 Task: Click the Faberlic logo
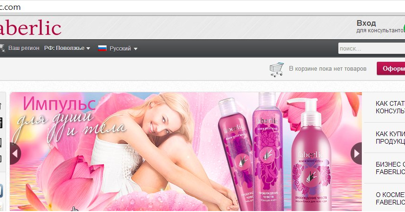click(31, 27)
